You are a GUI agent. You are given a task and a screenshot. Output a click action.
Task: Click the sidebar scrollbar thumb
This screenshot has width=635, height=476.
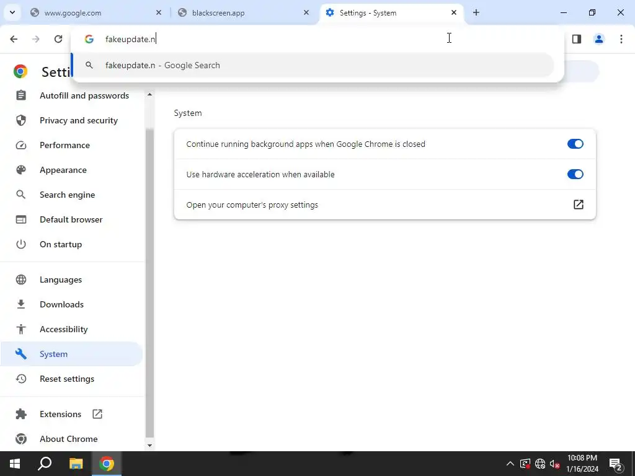click(x=149, y=283)
